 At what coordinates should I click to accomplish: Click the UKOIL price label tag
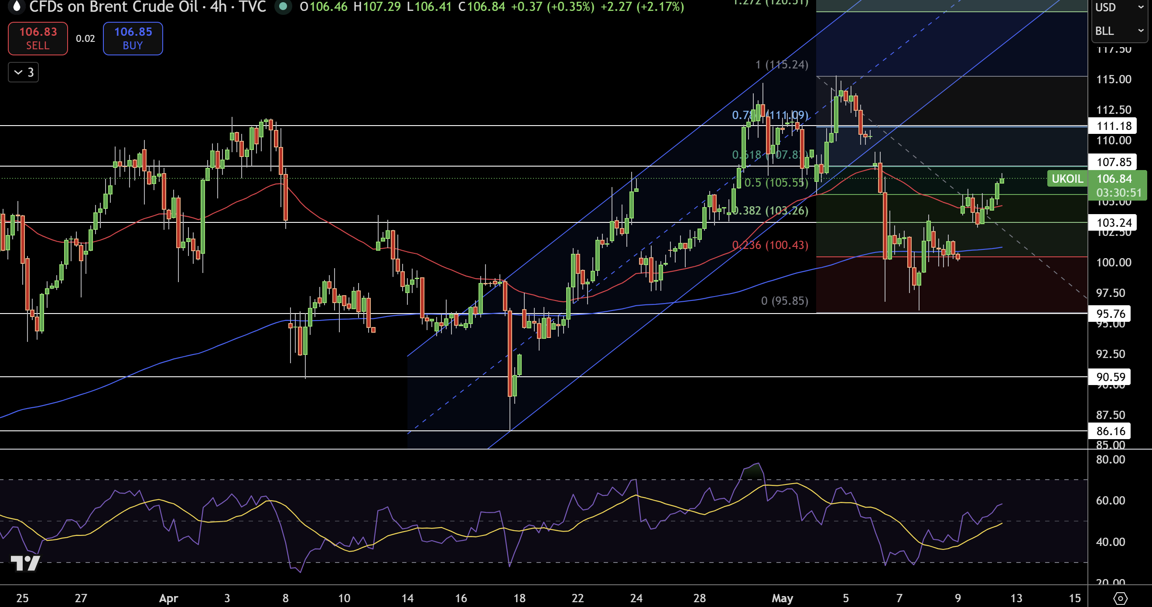(1067, 179)
